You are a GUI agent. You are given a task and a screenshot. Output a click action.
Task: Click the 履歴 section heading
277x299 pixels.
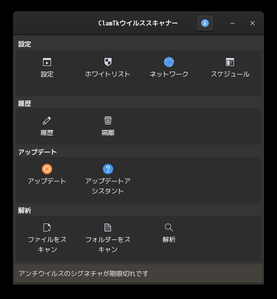[x=24, y=103]
